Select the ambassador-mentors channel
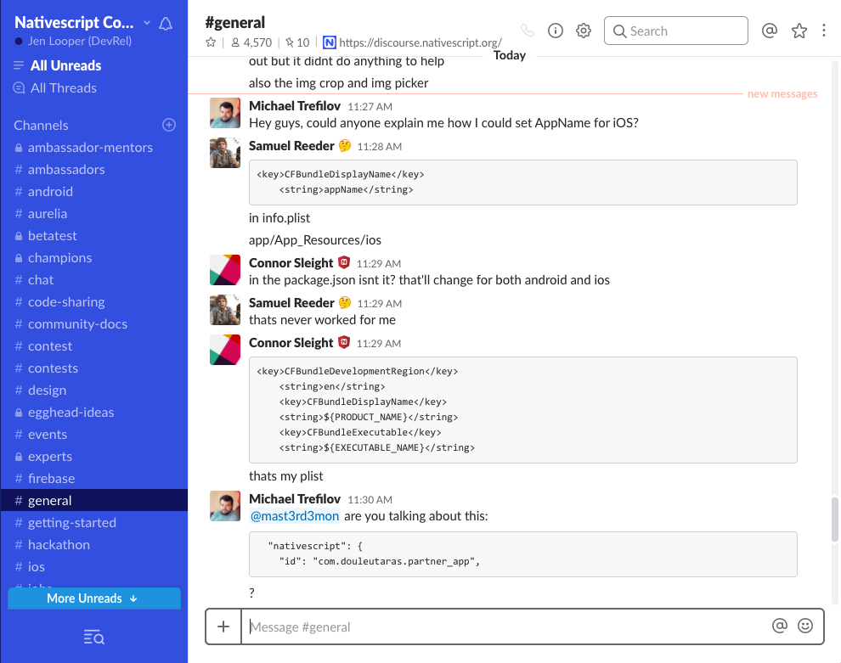The image size is (841, 663). point(90,148)
